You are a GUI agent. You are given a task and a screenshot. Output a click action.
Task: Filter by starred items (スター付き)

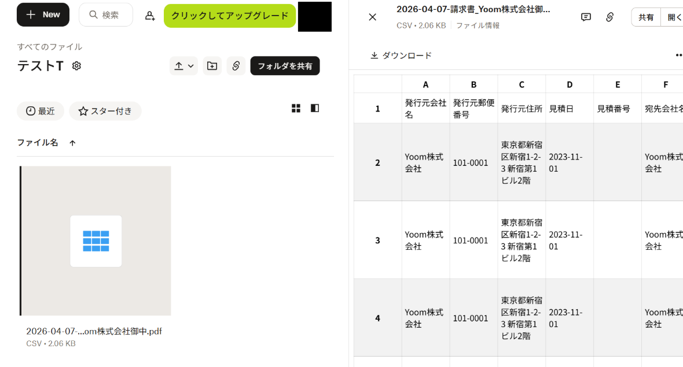pos(105,111)
